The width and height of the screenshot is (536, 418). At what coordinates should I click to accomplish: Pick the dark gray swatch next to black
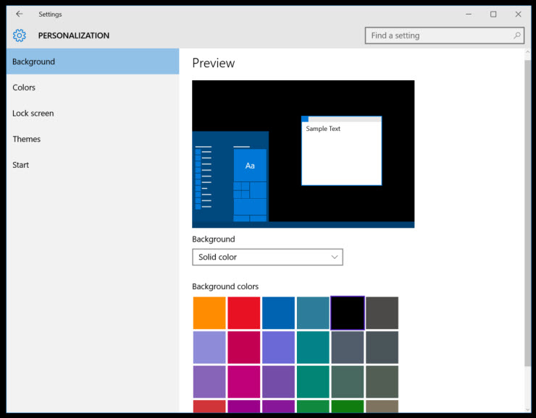[x=382, y=313]
